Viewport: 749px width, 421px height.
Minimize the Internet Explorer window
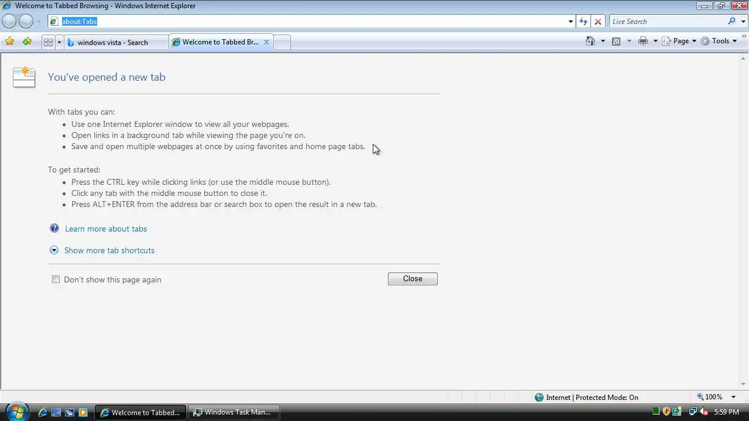[704, 6]
